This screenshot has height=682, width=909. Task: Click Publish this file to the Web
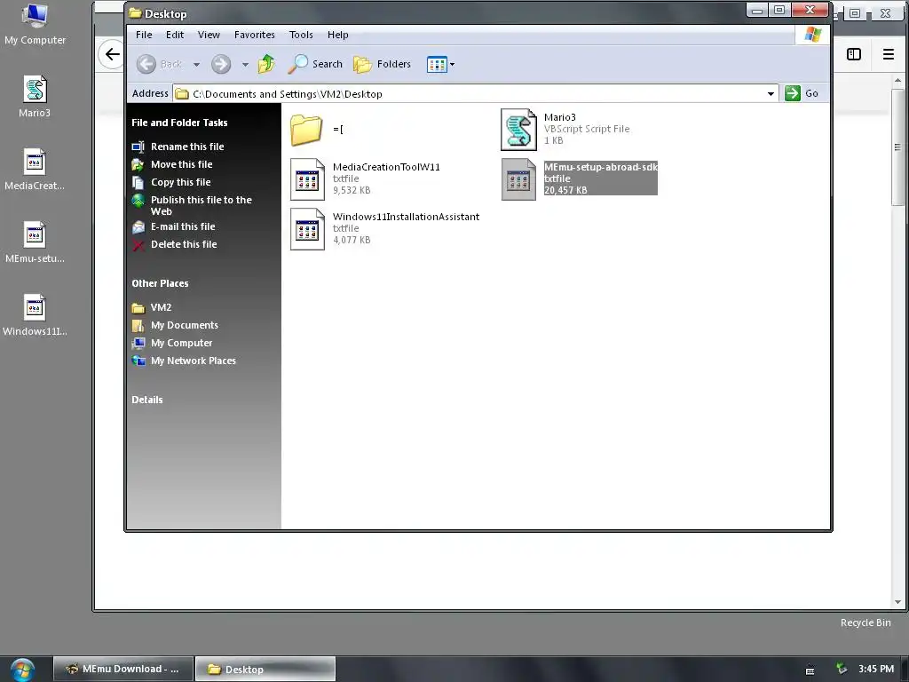[x=202, y=205]
